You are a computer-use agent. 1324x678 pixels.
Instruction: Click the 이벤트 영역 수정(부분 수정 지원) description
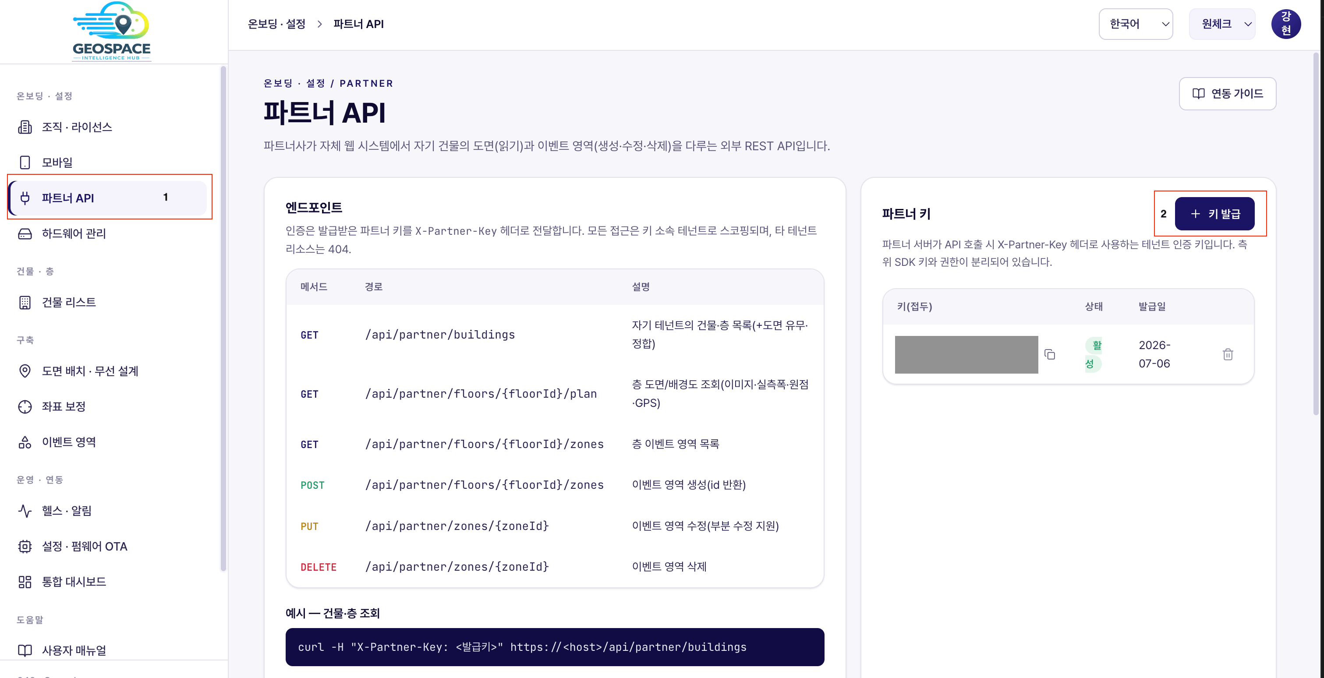(705, 526)
